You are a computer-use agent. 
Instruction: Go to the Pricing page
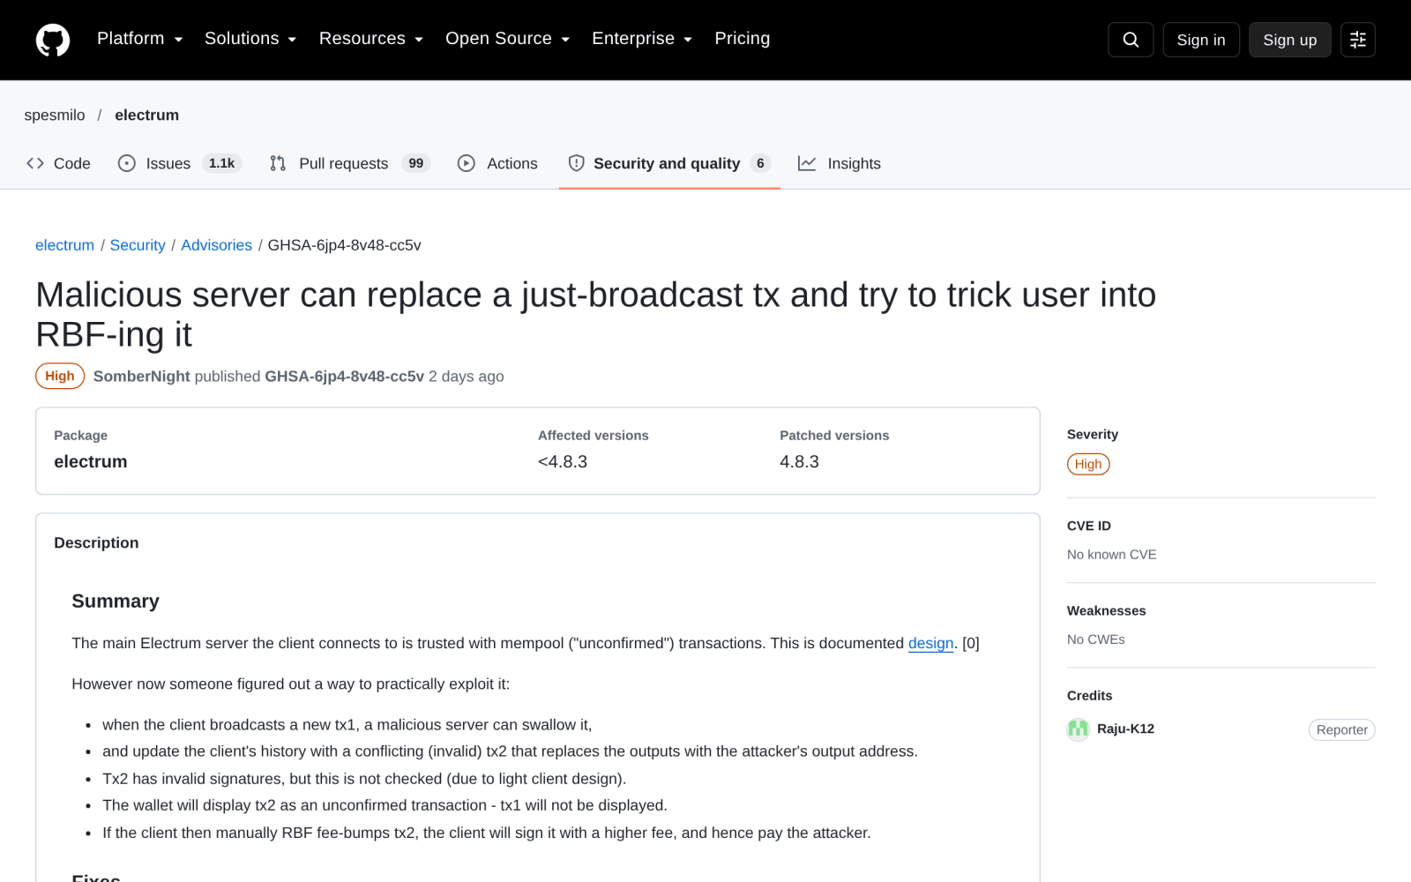(x=742, y=39)
